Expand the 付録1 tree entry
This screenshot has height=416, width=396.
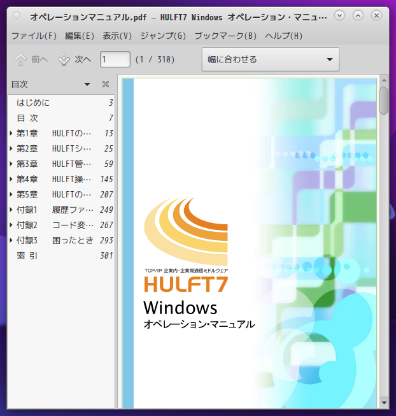point(11,210)
